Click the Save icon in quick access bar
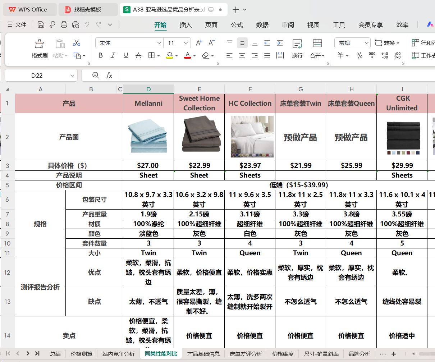Screen dimensions: 435x362 point(41,24)
